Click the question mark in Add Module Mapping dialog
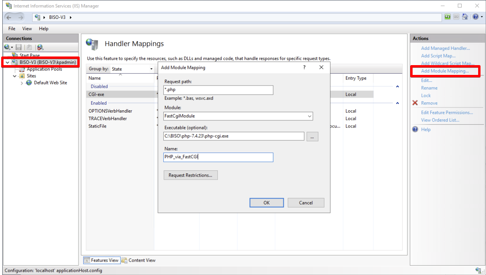This screenshot has height=275, width=486. 304,67
